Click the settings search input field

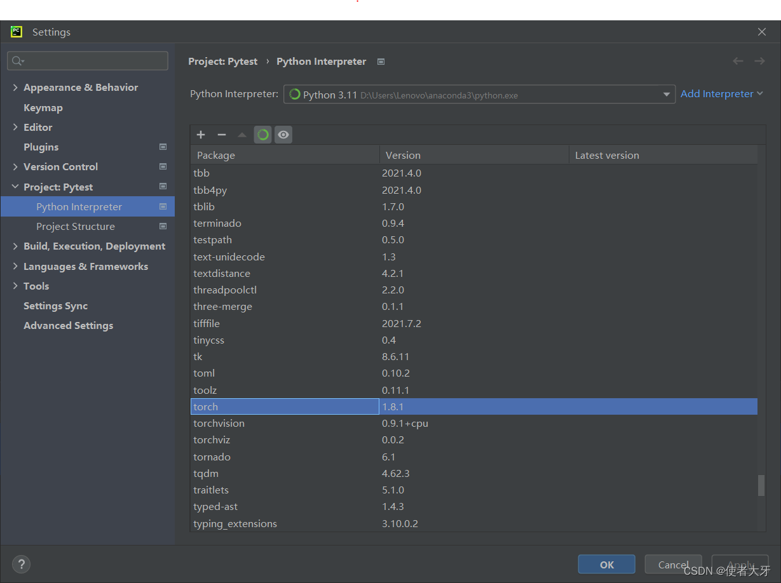point(88,61)
